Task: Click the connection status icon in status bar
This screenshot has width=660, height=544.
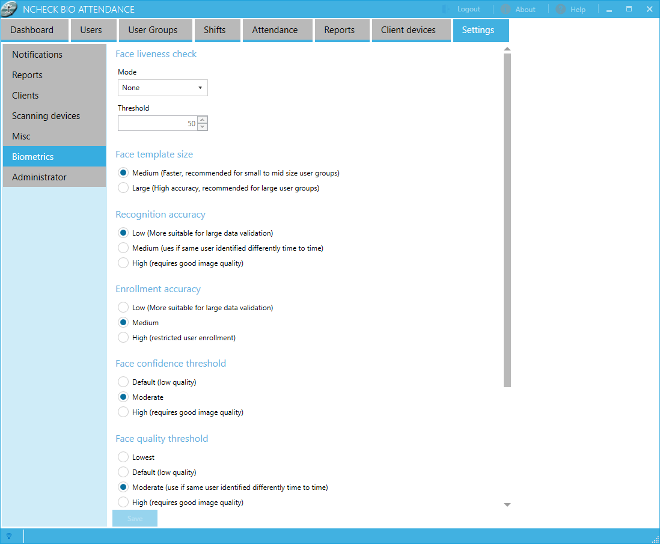Action: (9, 536)
